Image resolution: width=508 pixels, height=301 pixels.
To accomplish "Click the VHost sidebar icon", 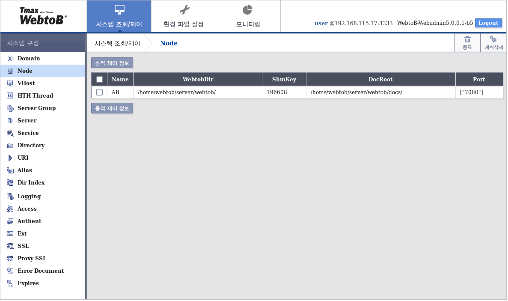I will pos(10,83).
